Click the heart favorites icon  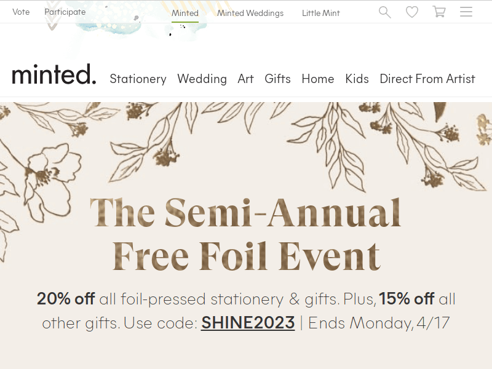point(412,12)
